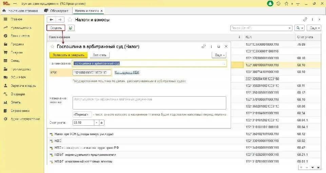
Task: Open vertical dots menu in Госпошлина dialog
Action: (211, 47)
